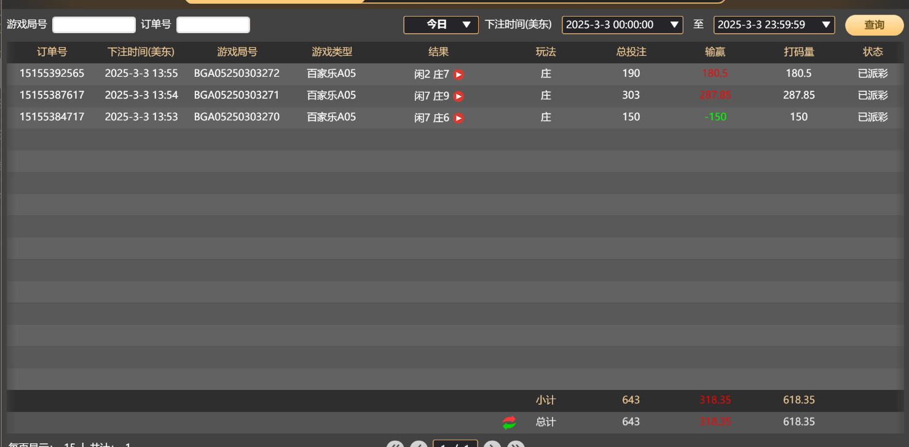This screenshot has width=909, height=447.
Task: Click the 已派彩 status of the first row
Action: (873, 74)
